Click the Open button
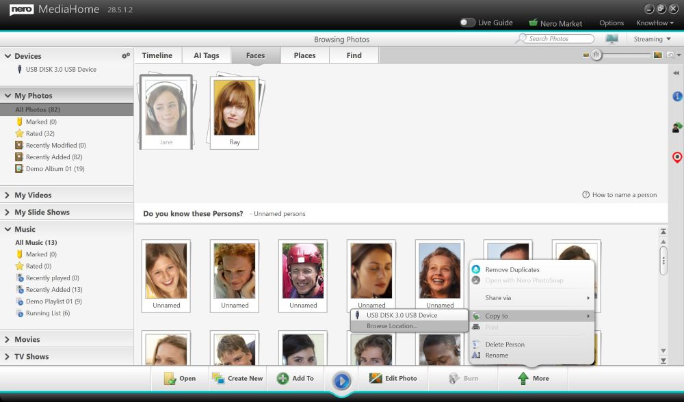684x402 pixels. (x=179, y=379)
